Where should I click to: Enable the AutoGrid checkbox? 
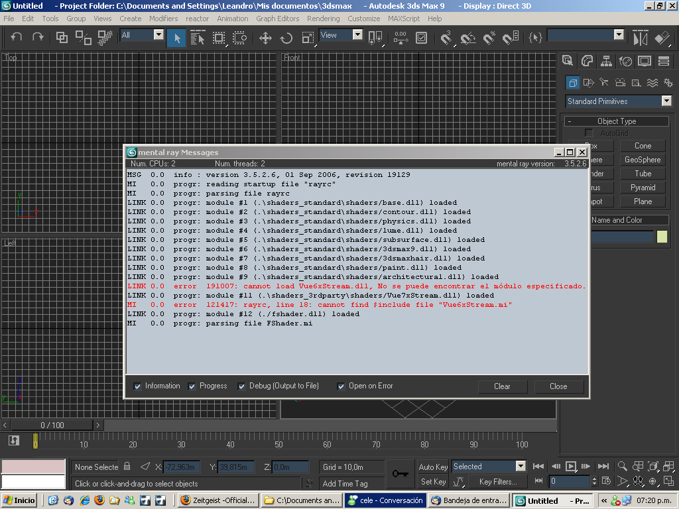[589, 133]
